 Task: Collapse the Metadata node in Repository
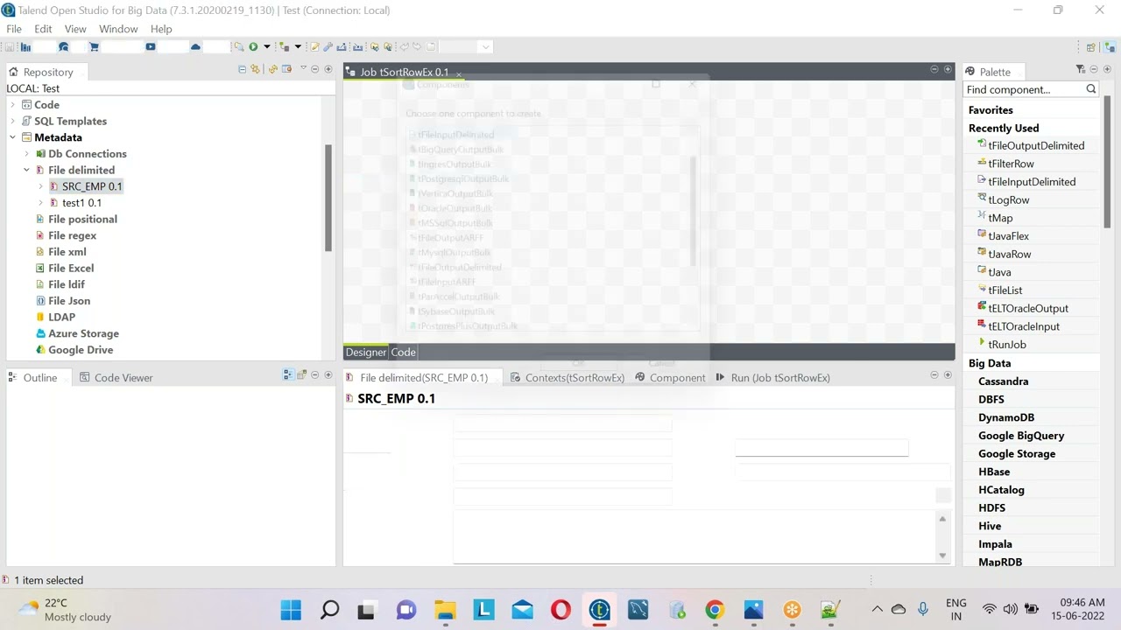click(x=13, y=137)
